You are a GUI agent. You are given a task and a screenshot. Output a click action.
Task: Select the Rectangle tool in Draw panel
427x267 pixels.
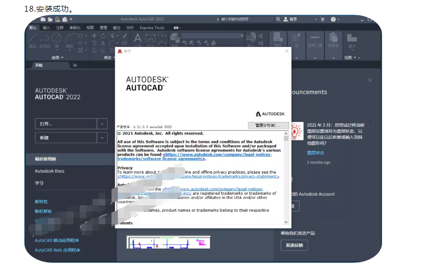[x=80, y=36]
